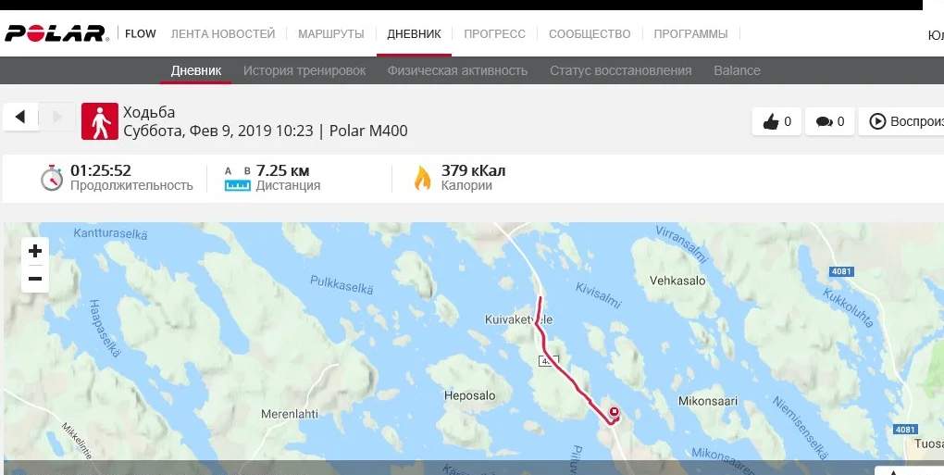Click the flame calories icon
944x475 pixels.
423,178
